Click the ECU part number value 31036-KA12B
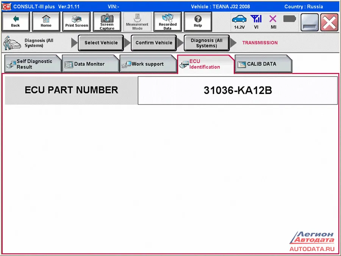 (x=238, y=91)
